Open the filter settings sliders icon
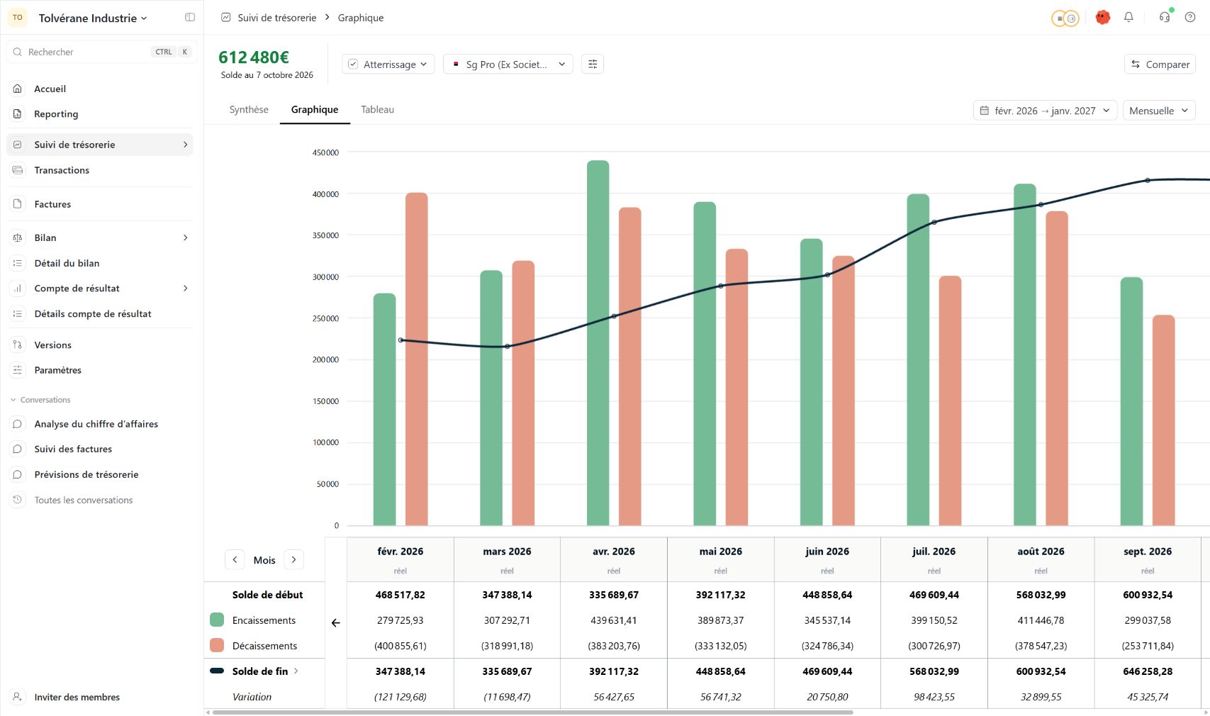 [593, 65]
